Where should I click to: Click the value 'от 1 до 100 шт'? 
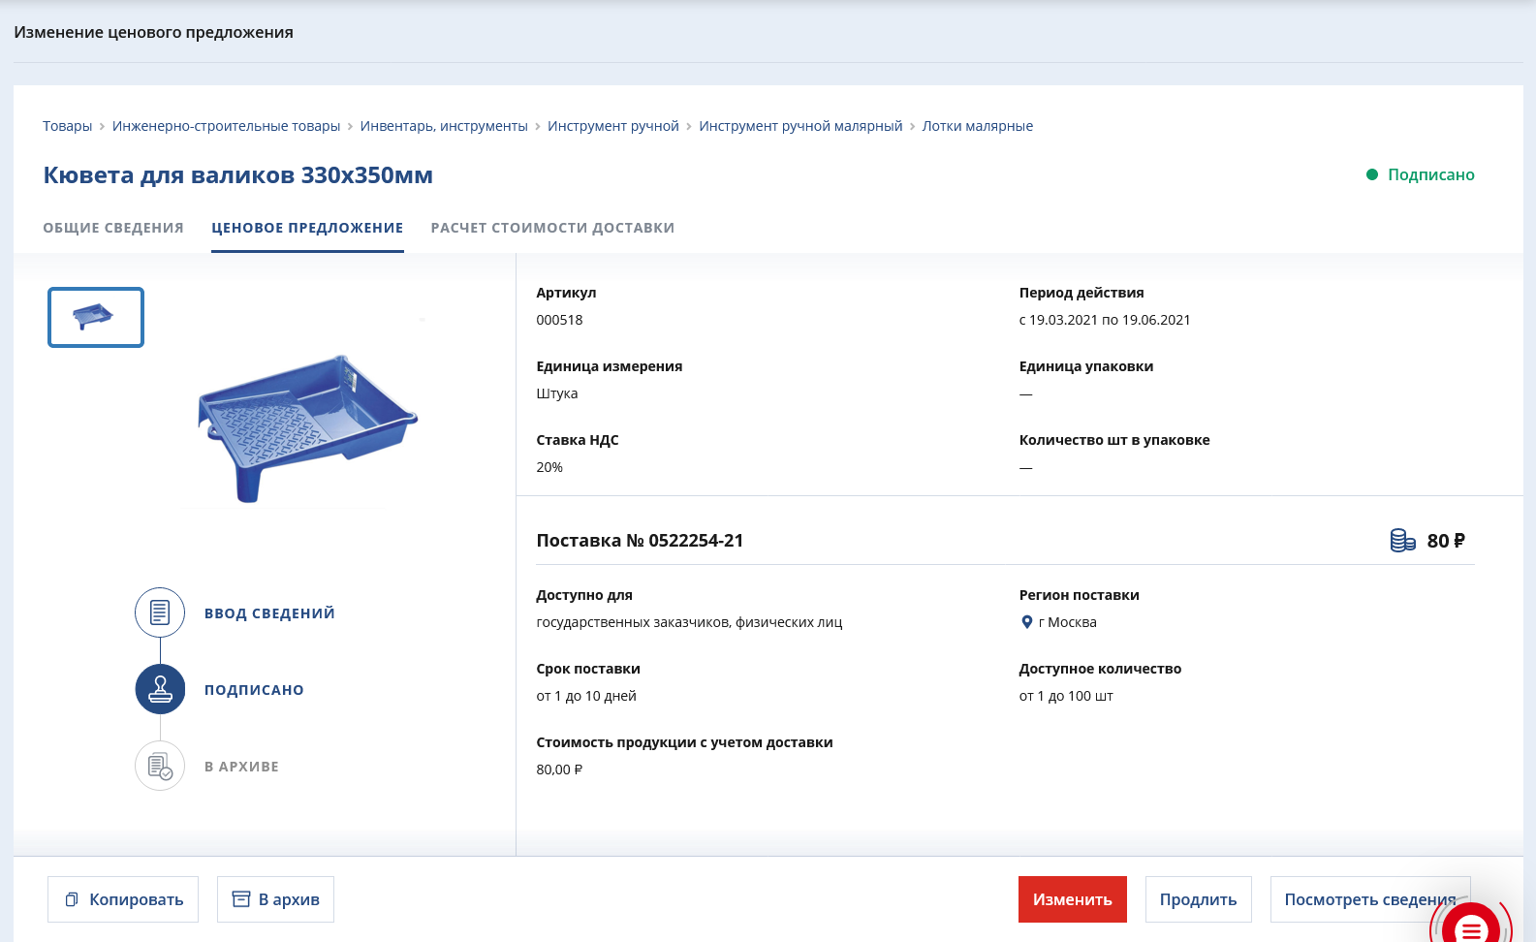[x=1066, y=696]
